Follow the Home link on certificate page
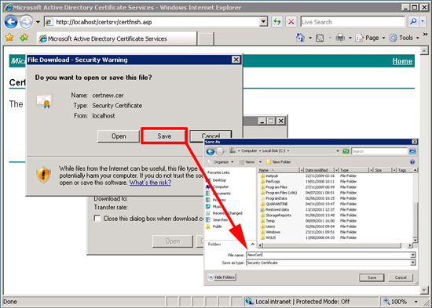The width and height of the screenshot is (432, 308). tap(402, 61)
